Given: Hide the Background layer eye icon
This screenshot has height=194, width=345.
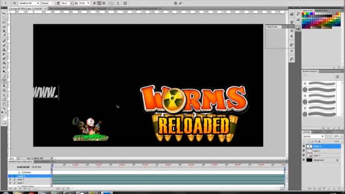Looking at the screenshot, I should (x=304, y=160).
